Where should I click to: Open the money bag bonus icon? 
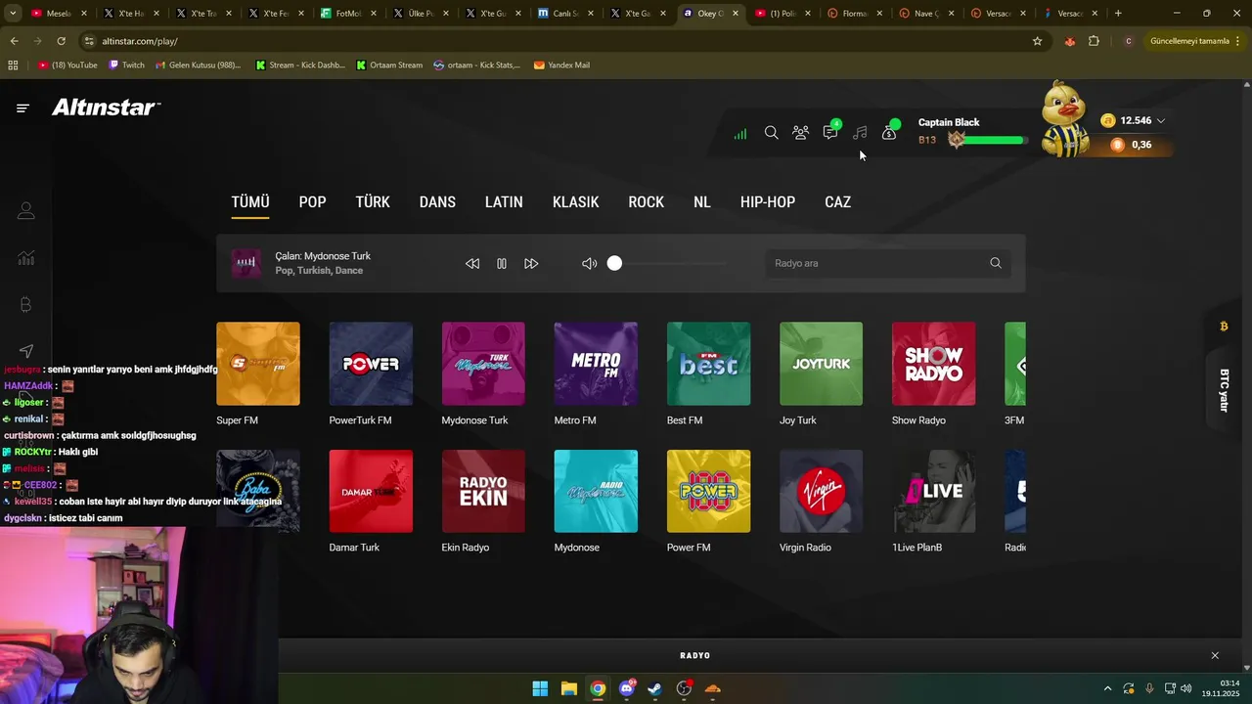point(889,132)
